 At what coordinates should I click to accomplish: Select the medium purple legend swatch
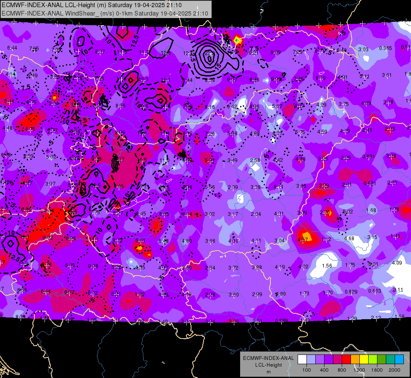[320, 360]
